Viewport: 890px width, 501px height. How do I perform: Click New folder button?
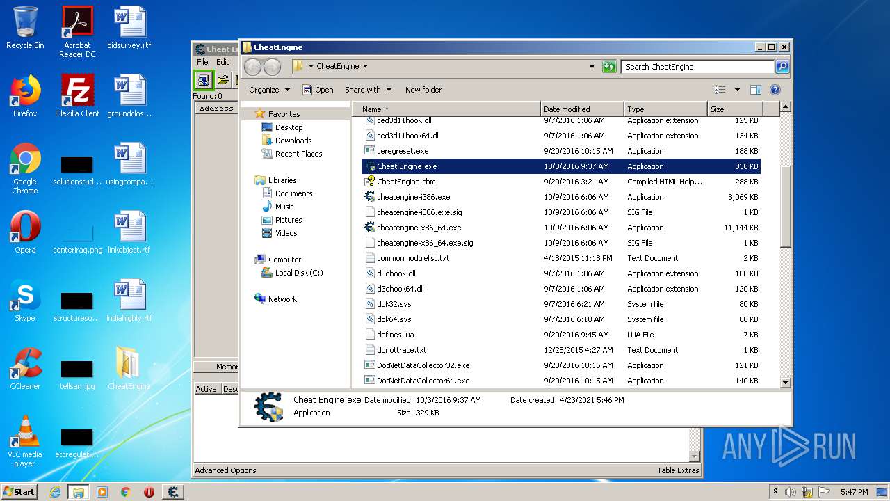[423, 90]
